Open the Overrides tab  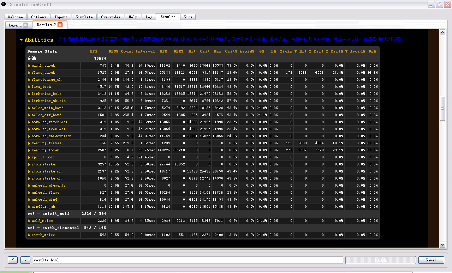click(111, 17)
